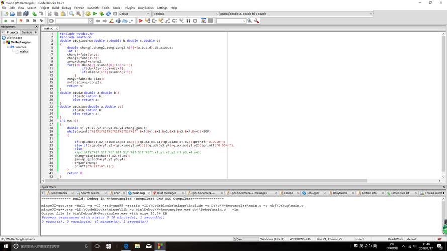Click the New file toolbar icon
The image size is (447, 251).
6,14
